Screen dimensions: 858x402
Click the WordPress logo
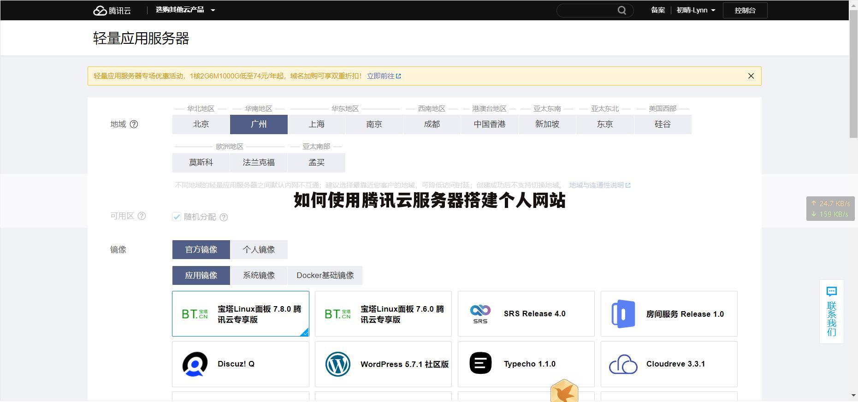click(x=337, y=364)
